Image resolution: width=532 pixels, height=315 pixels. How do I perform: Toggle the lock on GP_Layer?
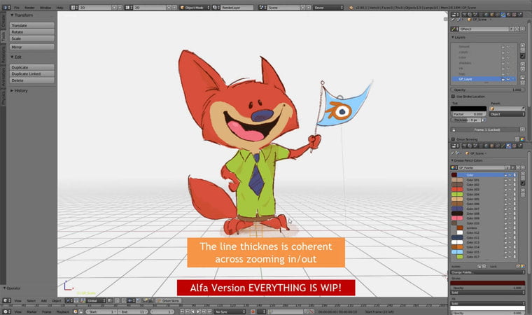(503, 79)
